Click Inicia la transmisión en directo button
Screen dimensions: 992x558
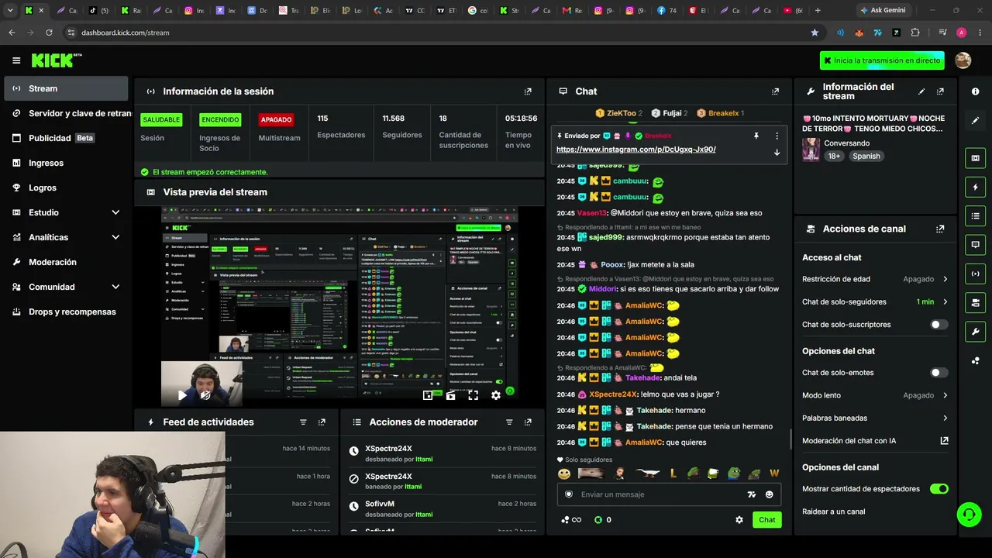point(882,60)
